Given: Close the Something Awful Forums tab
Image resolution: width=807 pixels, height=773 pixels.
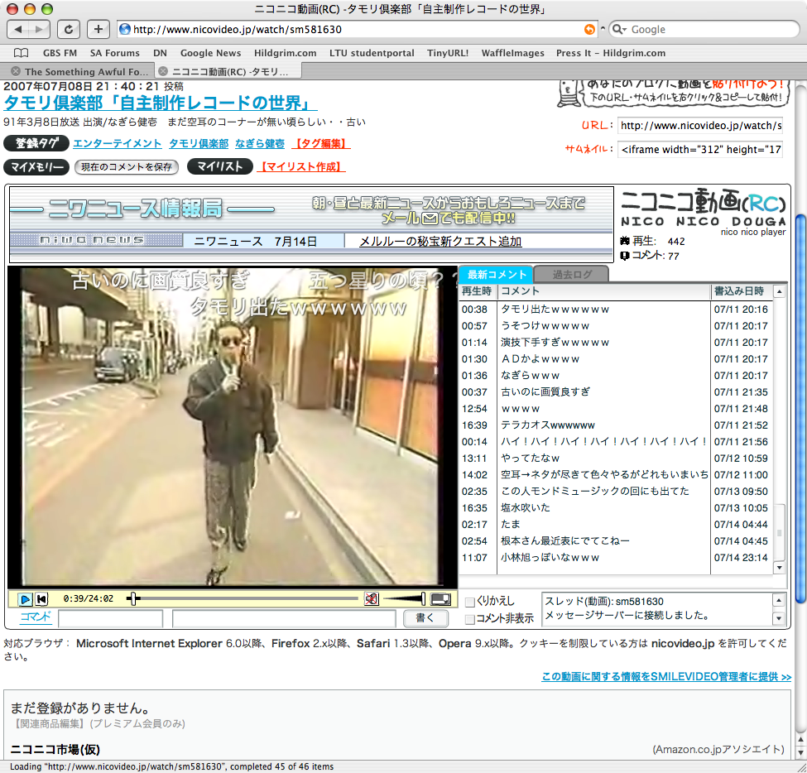Looking at the screenshot, I should tap(15, 72).
